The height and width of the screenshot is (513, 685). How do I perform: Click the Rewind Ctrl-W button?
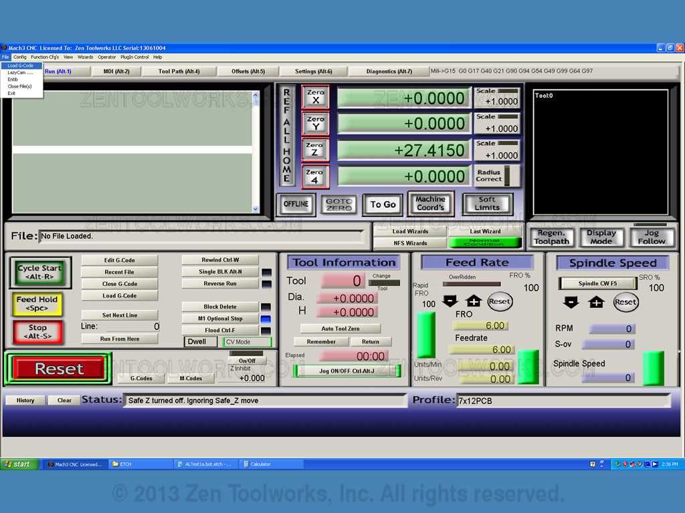point(220,260)
